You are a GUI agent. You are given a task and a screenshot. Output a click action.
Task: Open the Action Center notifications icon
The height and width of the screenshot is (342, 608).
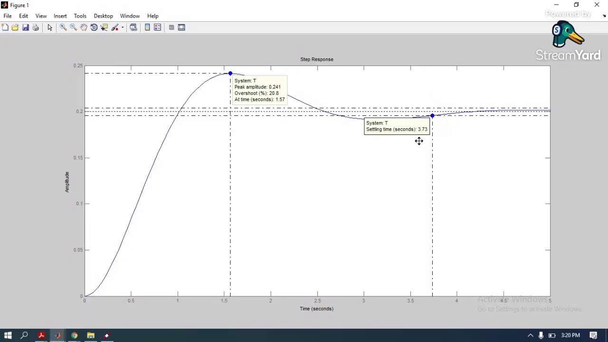594,335
